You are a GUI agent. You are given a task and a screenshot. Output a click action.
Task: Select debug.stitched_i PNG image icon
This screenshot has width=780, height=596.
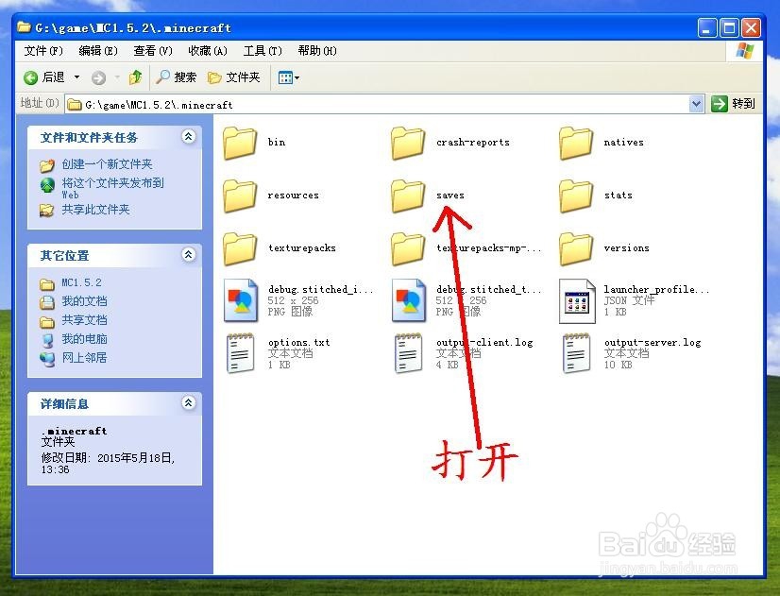click(241, 300)
